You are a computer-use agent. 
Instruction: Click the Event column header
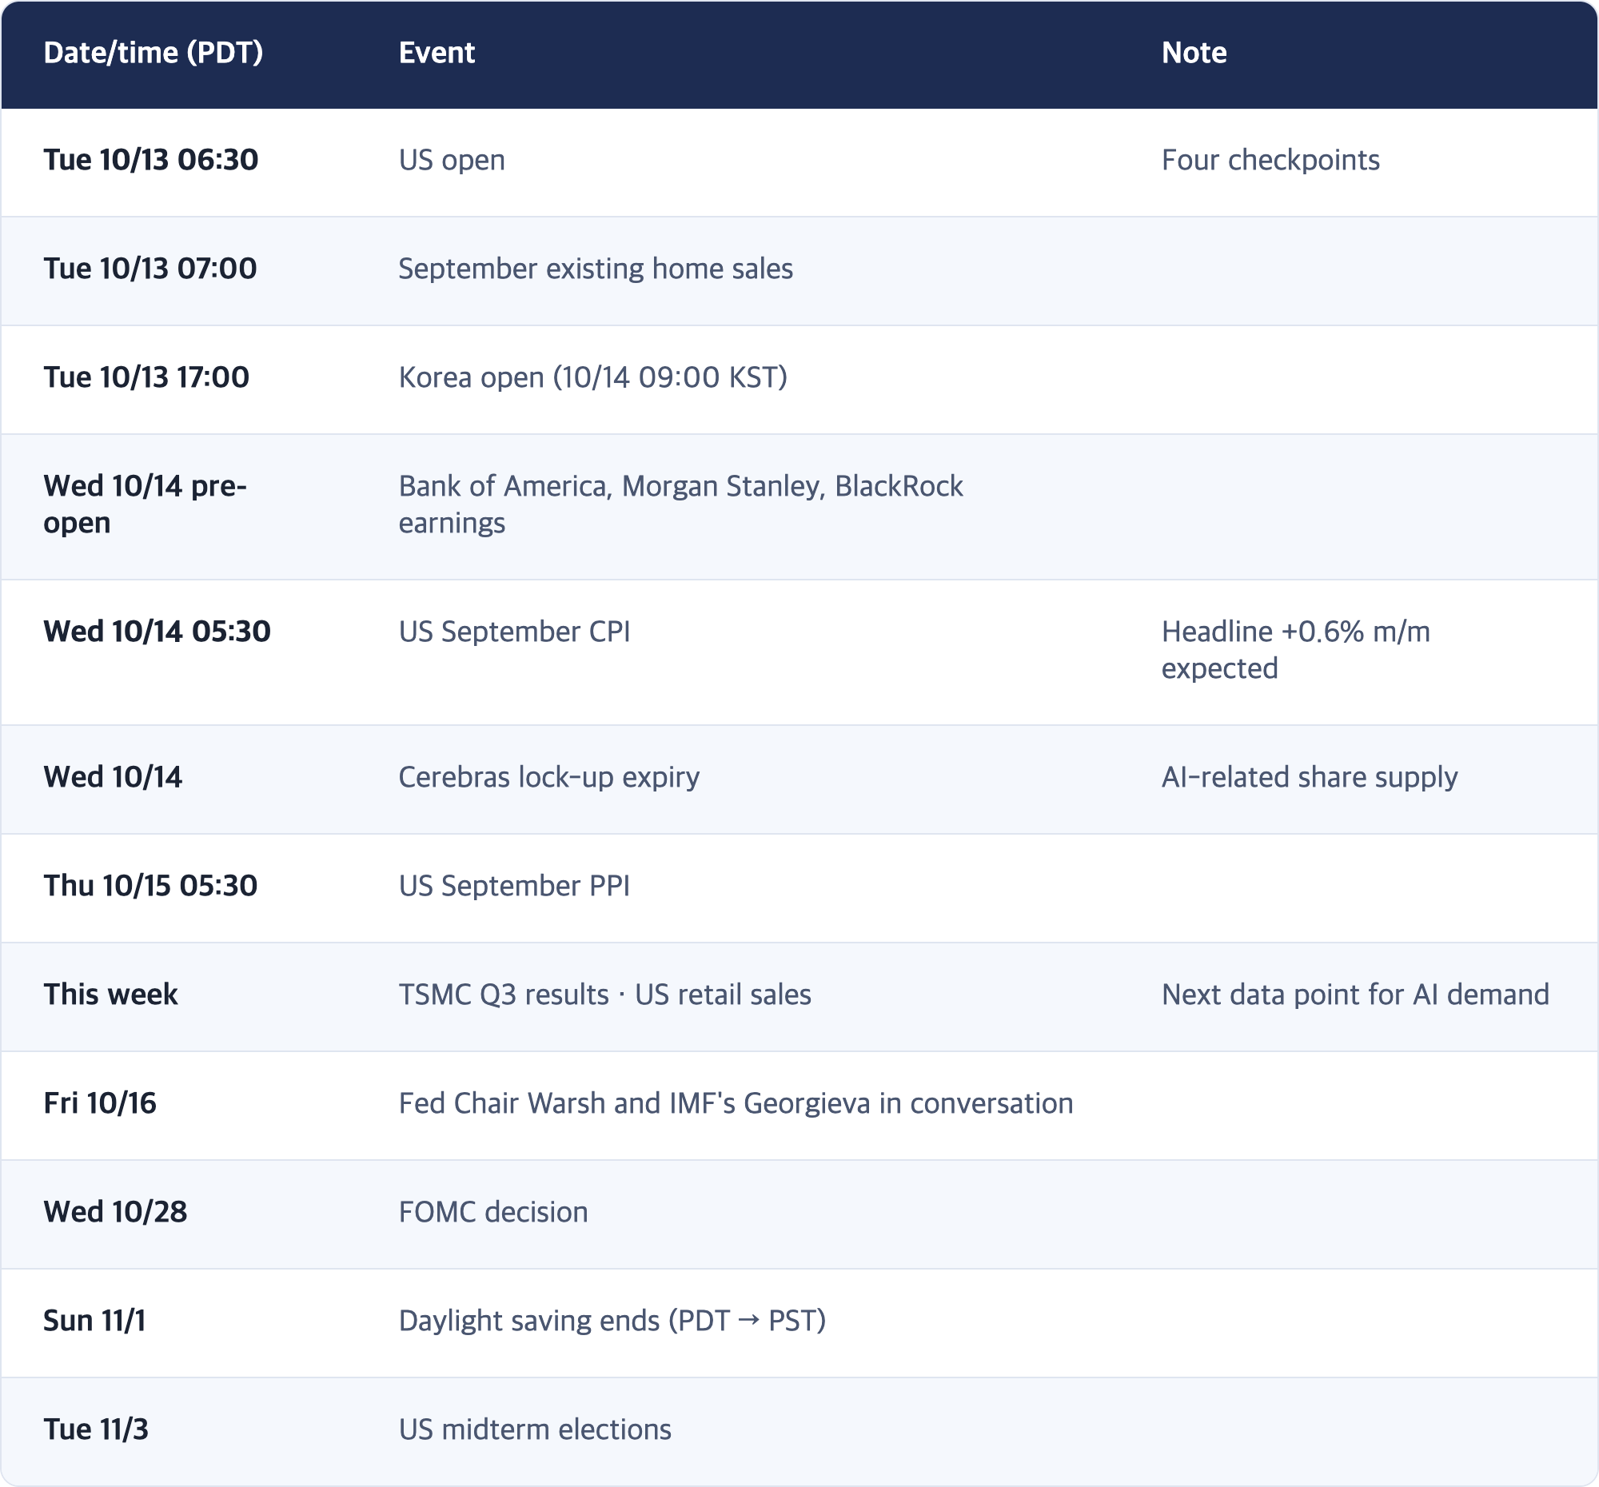pos(437,53)
